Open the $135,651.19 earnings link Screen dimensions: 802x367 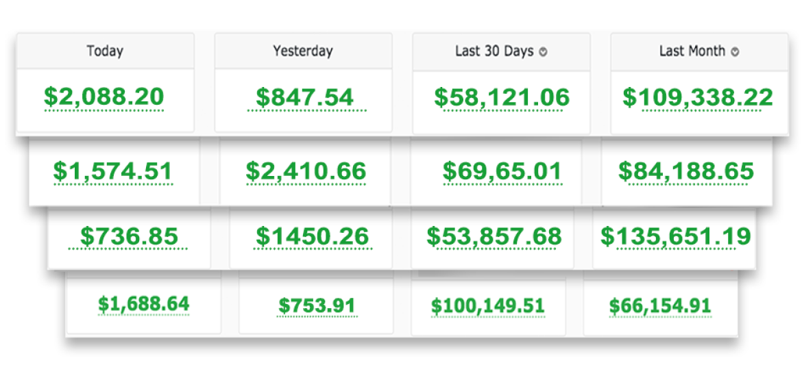pyautogui.click(x=676, y=236)
